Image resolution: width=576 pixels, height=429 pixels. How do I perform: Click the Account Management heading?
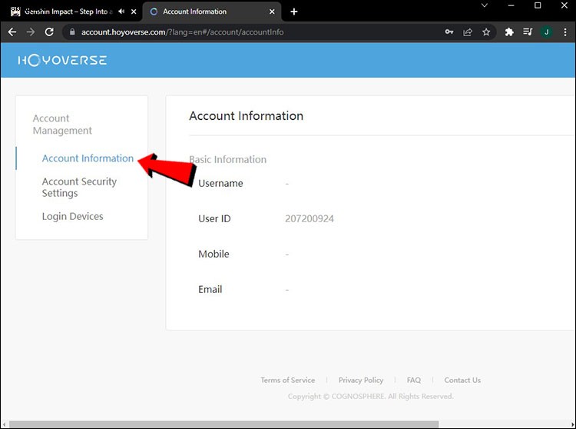[62, 125]
